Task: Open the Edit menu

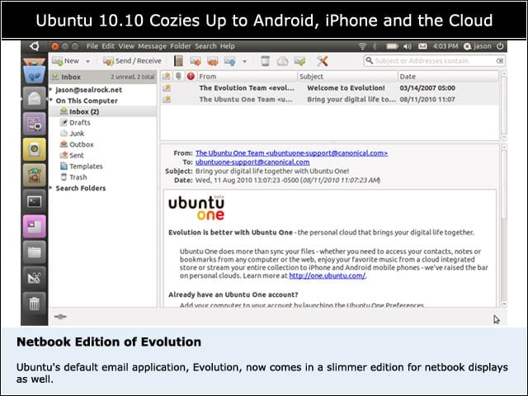Action: click(x=108, y=46)
